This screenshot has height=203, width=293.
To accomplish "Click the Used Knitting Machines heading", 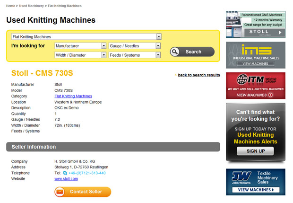I will coord(51,20).
